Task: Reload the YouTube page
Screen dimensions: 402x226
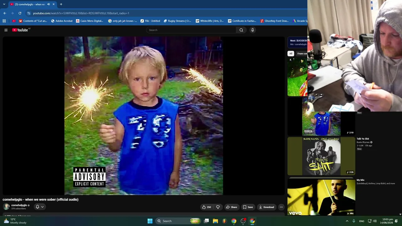Action: click(20, 13)
